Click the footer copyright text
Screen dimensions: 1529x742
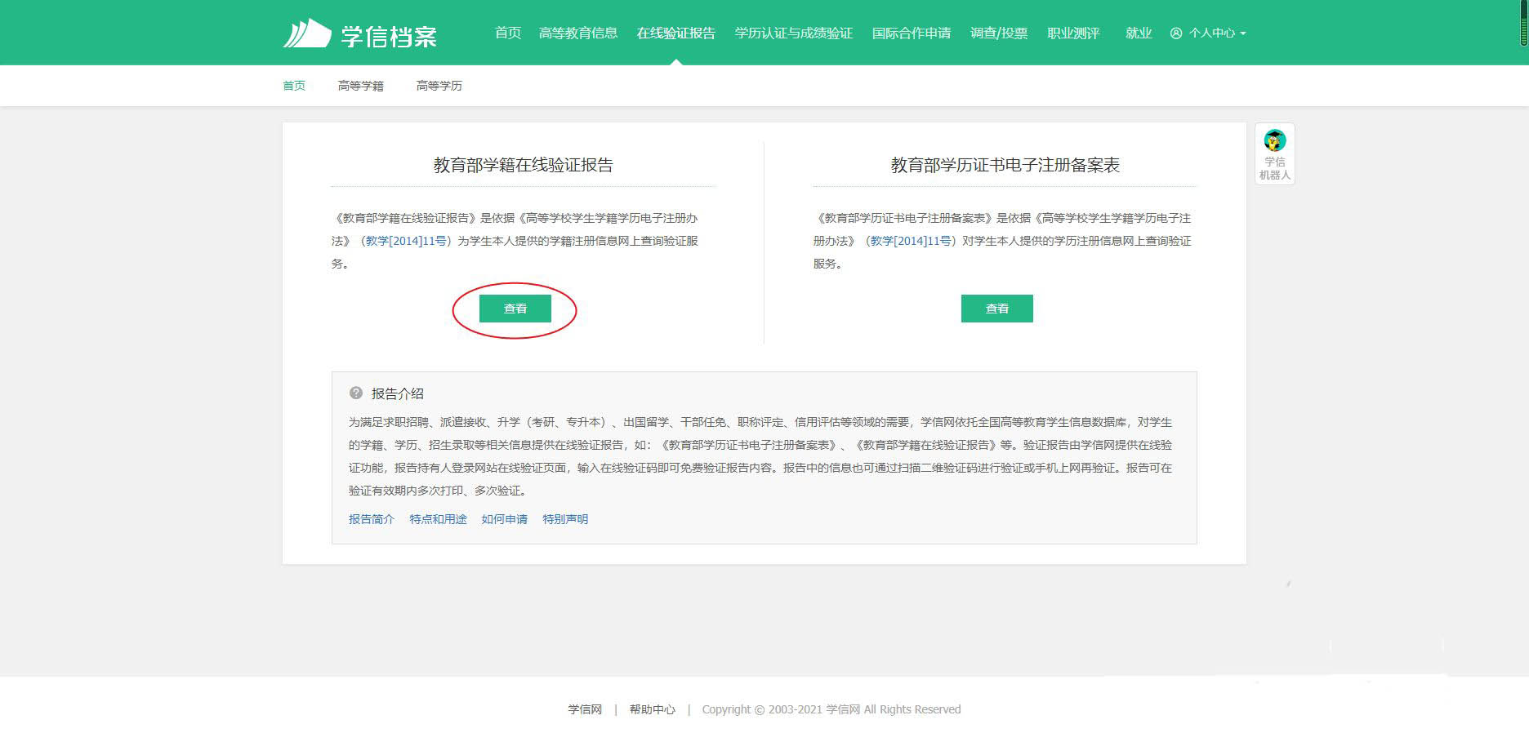point(831,709)
